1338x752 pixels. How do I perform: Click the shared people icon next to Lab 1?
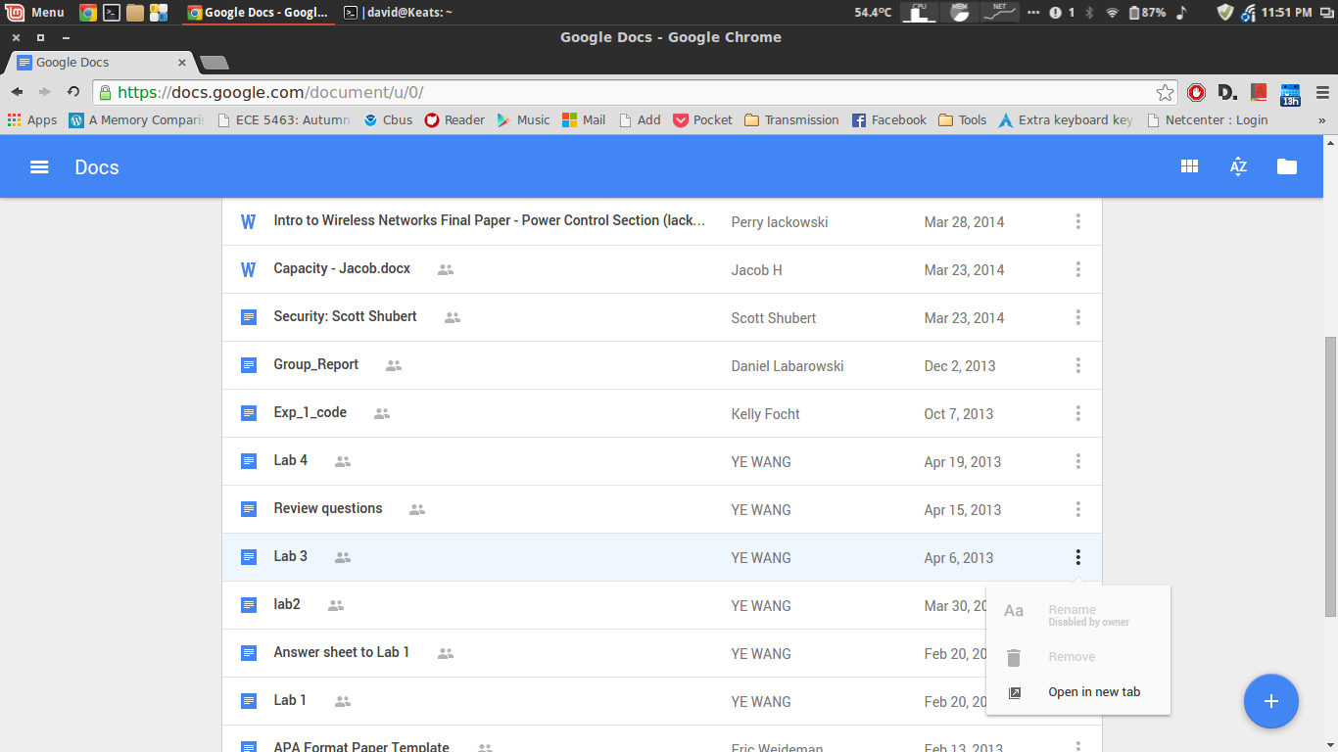(343, 701)
